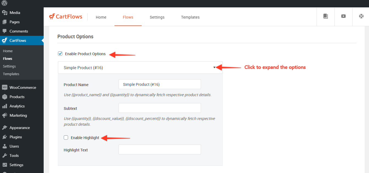Expand Simple Product (#16) dropdown arrow

click(214, 68)
